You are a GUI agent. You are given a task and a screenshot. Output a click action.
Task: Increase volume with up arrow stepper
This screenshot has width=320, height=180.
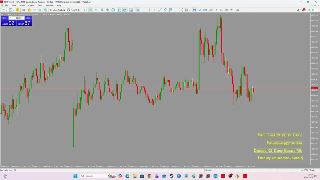[23, 18]
